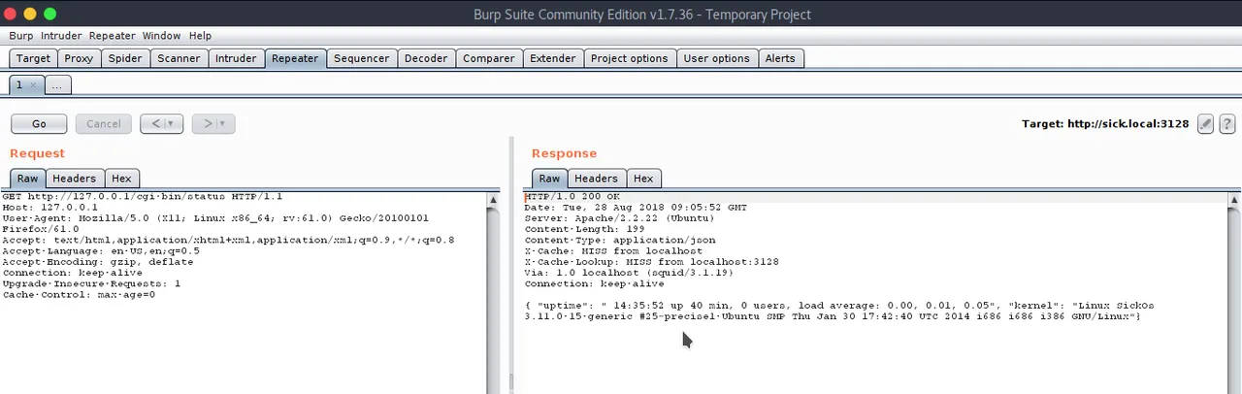Screen dimensions: 1242x394
Task: Select the Repeater tool tab
Action: [295, 58]
